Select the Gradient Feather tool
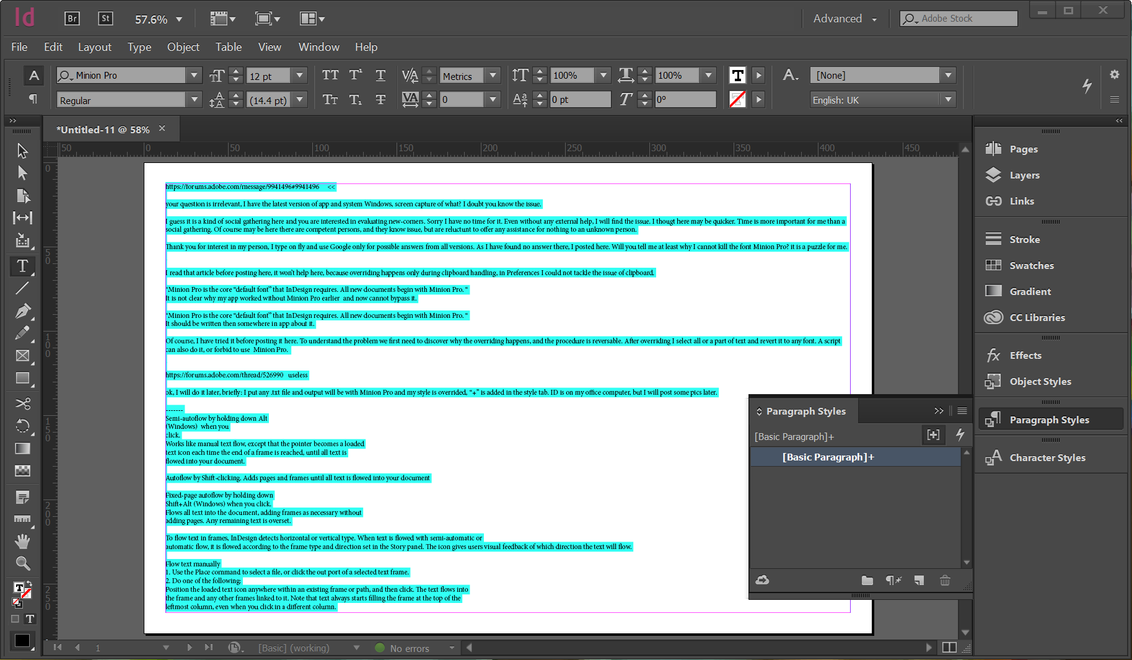The width and height of the screenshot is (1132, 660). (x=22, y=470)
